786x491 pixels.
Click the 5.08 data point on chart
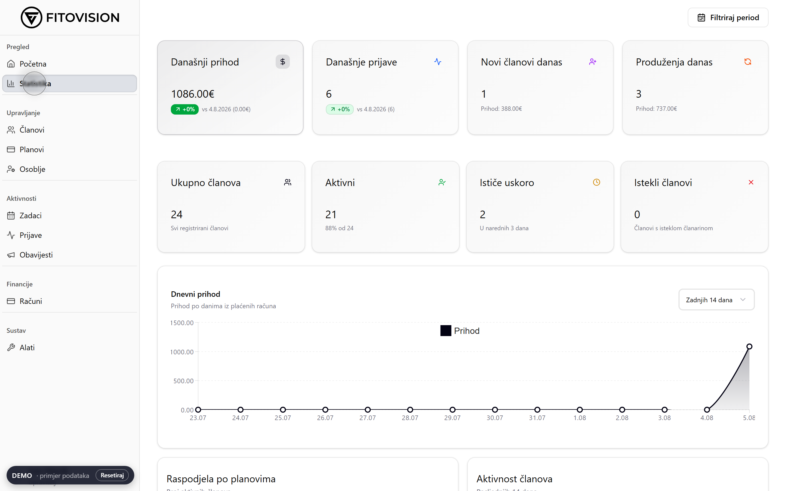coord(749,346)
